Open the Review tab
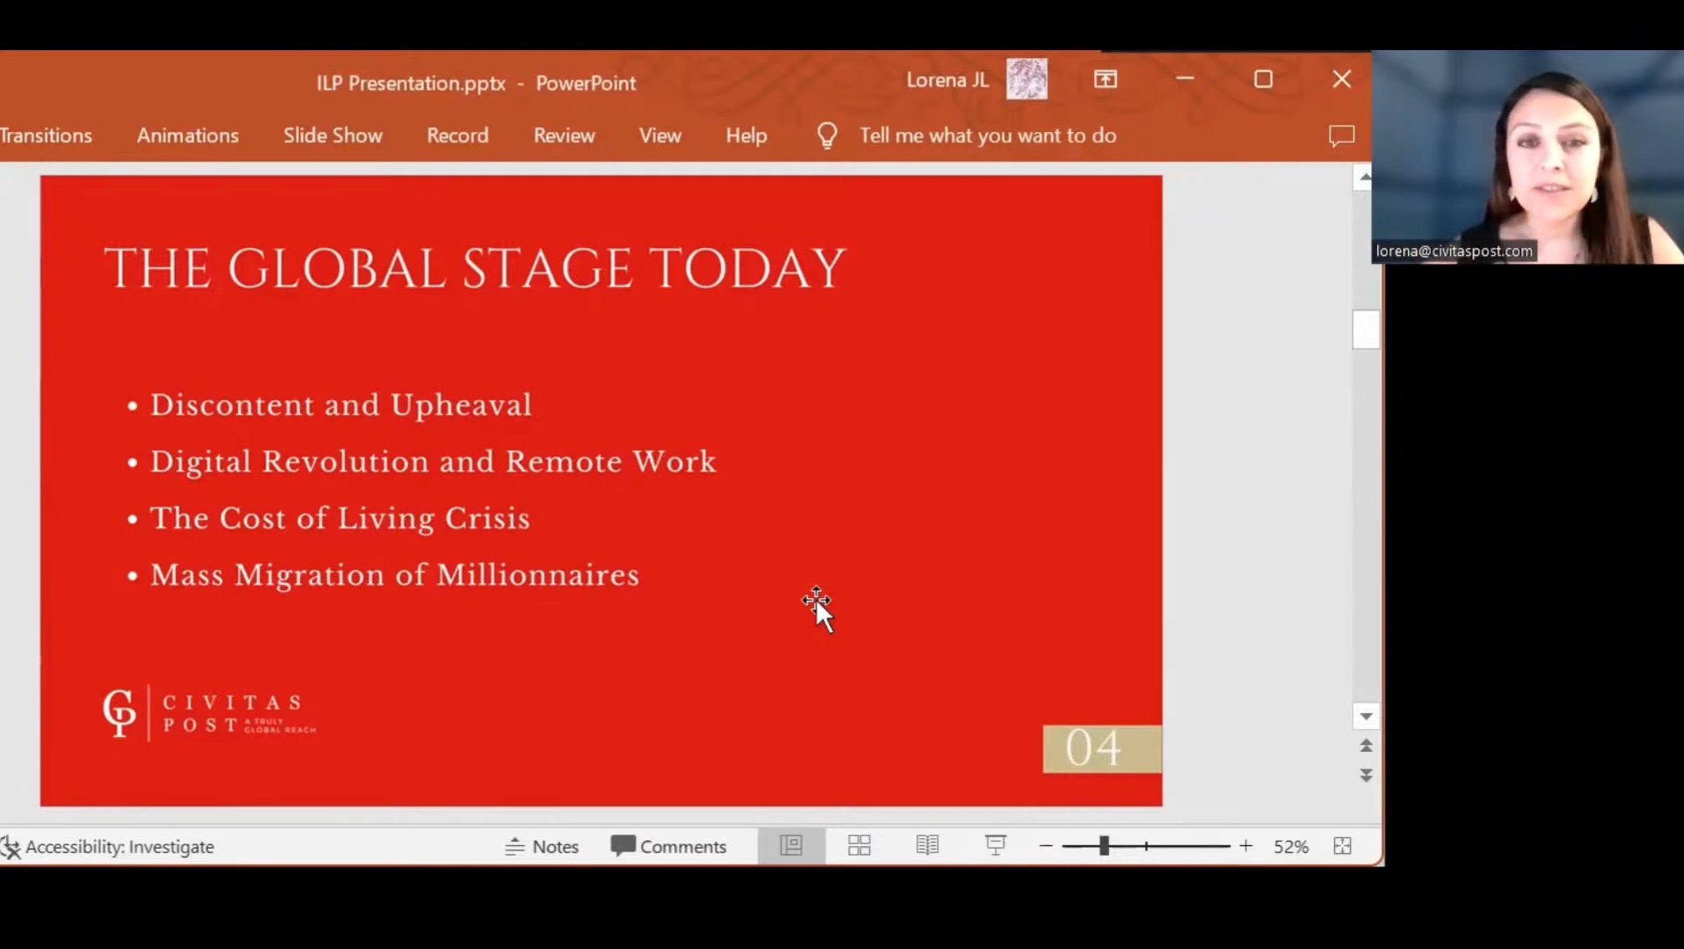 (564, 135)
